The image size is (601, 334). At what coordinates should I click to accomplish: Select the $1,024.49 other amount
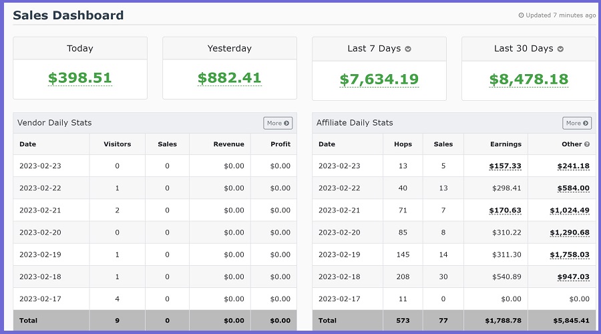click(x=570, y=210)
